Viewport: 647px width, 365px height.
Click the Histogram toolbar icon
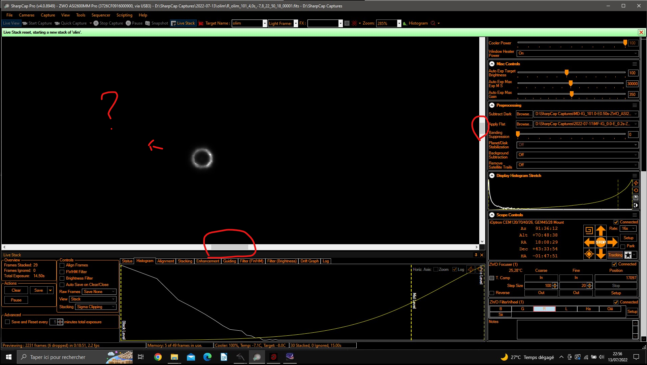click(x=405, y=23)
